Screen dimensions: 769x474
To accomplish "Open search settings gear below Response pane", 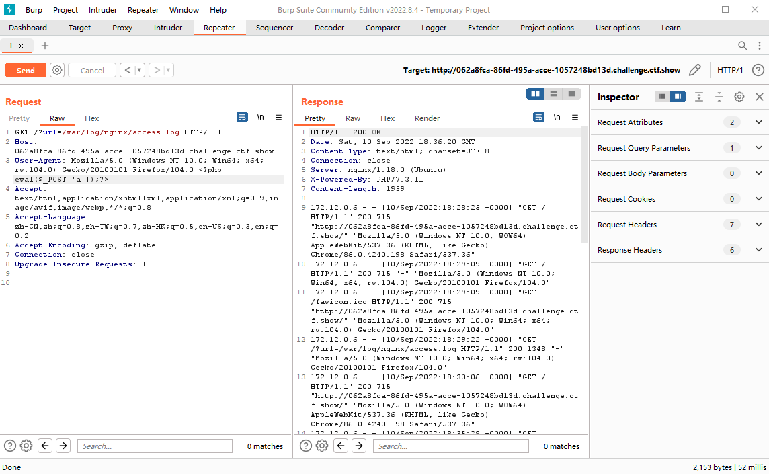I will point(322,446).
